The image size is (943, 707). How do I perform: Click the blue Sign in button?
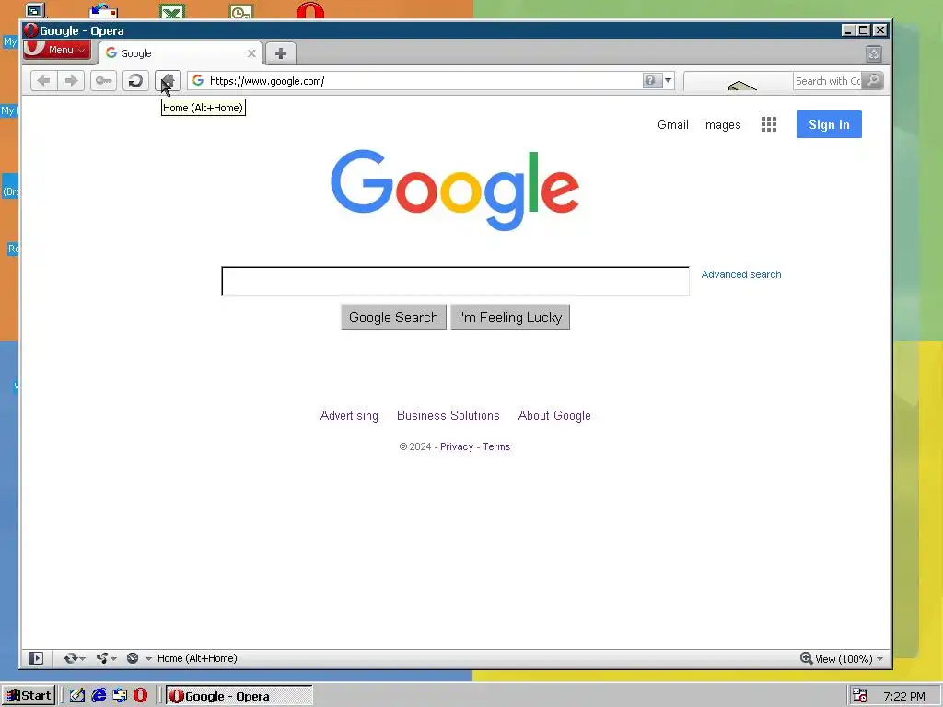coord(829,124)
